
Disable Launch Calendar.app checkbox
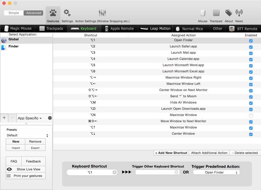pos(251,60)
